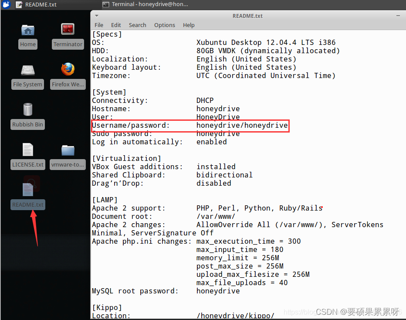Open the Options menu
This screenshot has height=320, width=406.
(165, 25)
